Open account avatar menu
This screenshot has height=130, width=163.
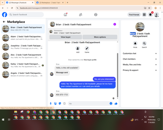[x=156, y=15]
